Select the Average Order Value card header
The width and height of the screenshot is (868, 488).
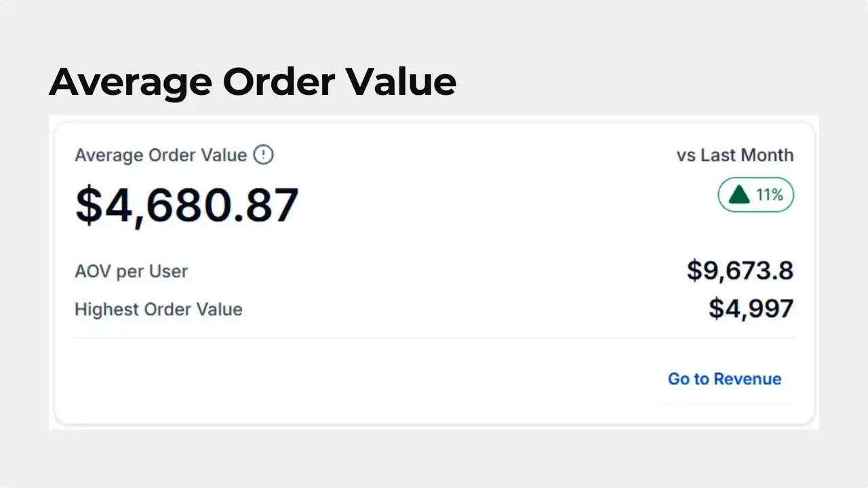(160, 155)
